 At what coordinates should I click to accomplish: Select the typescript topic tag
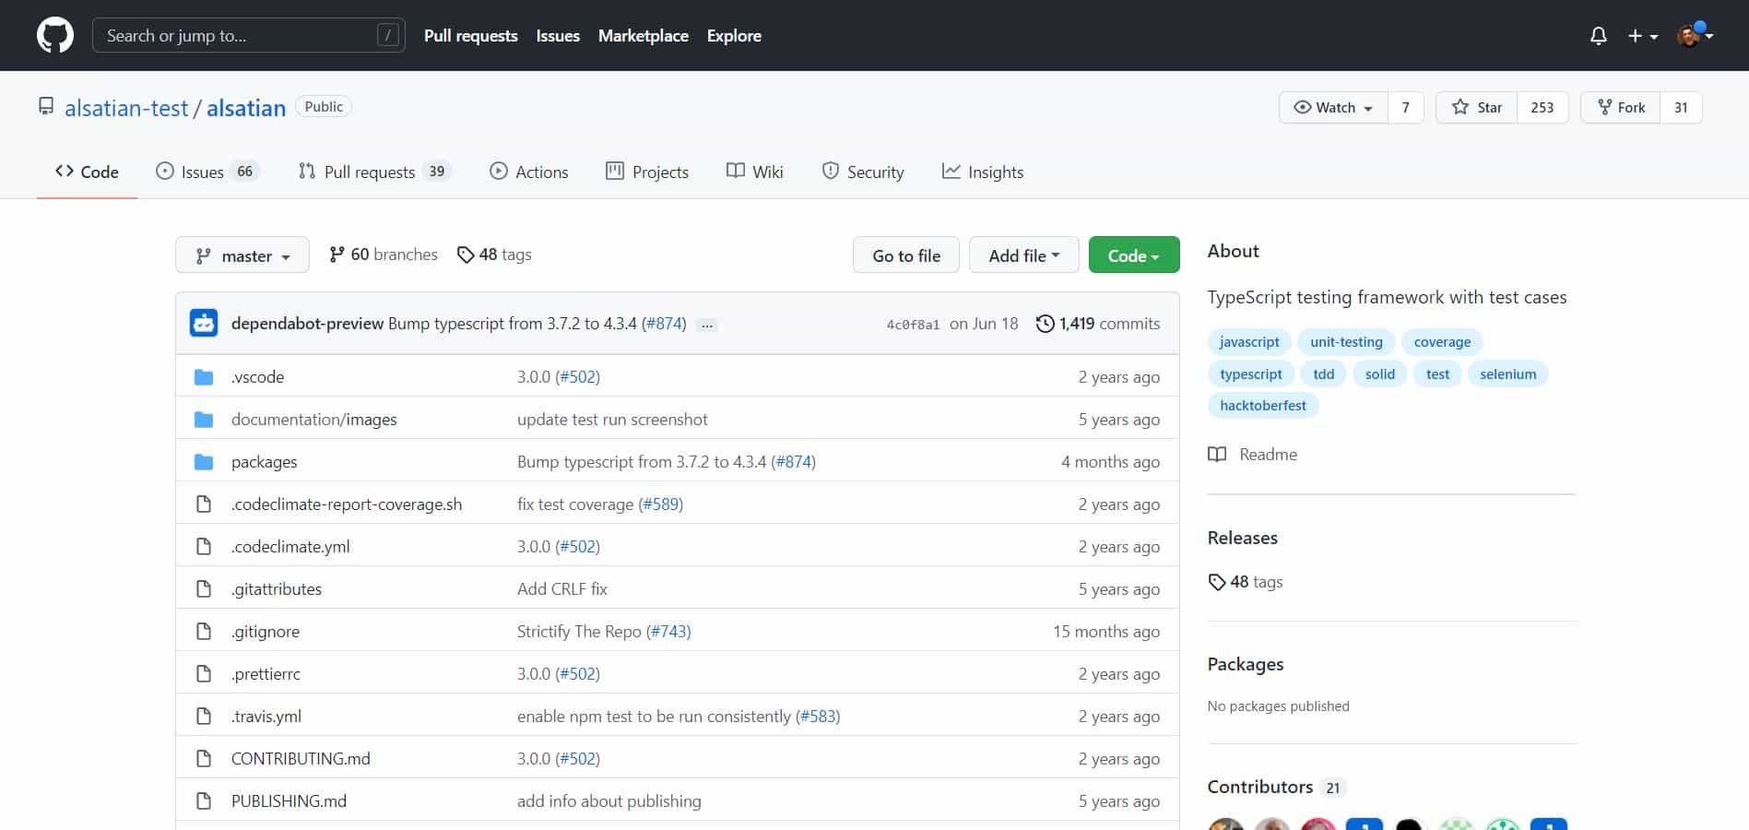pos(1250,374)
